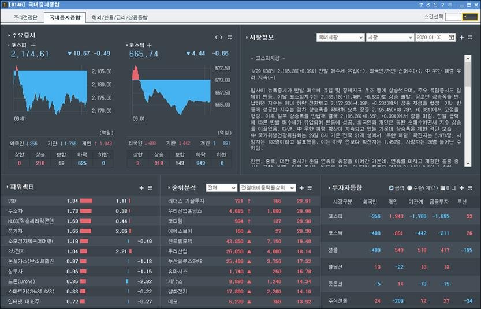
Task: Expand the 주요증시 section title arrow
Action: point(9,35)
